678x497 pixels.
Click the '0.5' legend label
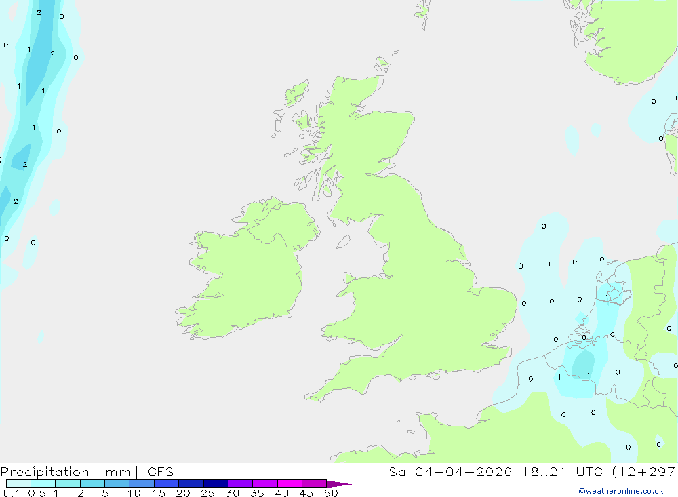point(37,493)
